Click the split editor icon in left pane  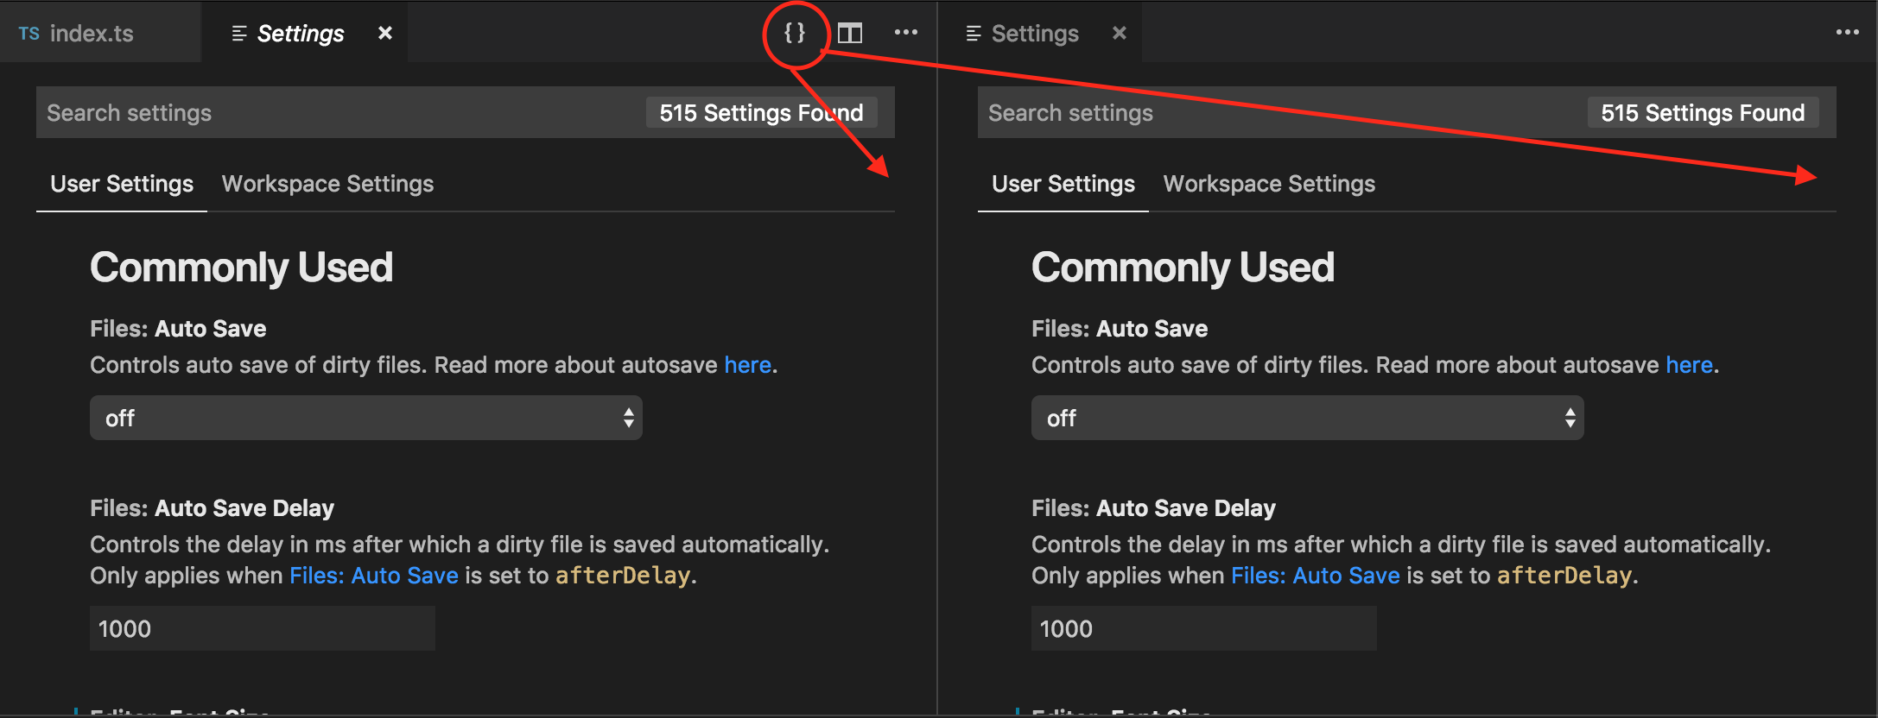coord(850,33)
